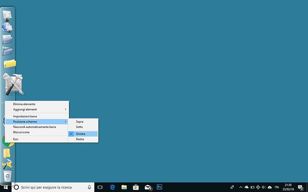The width and height of the screenshot is (308, 192).
Task: Click the airplane mode tray icon
Action: (258, 187)
